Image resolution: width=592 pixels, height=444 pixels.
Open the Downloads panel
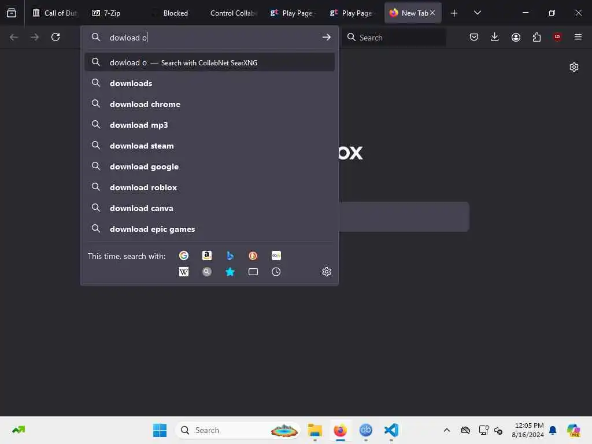point(495,37)
